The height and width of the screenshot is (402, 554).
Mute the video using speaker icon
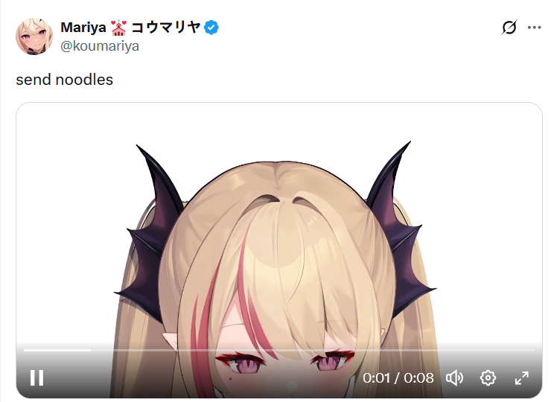pyautogui.click(x=454, y=378)
